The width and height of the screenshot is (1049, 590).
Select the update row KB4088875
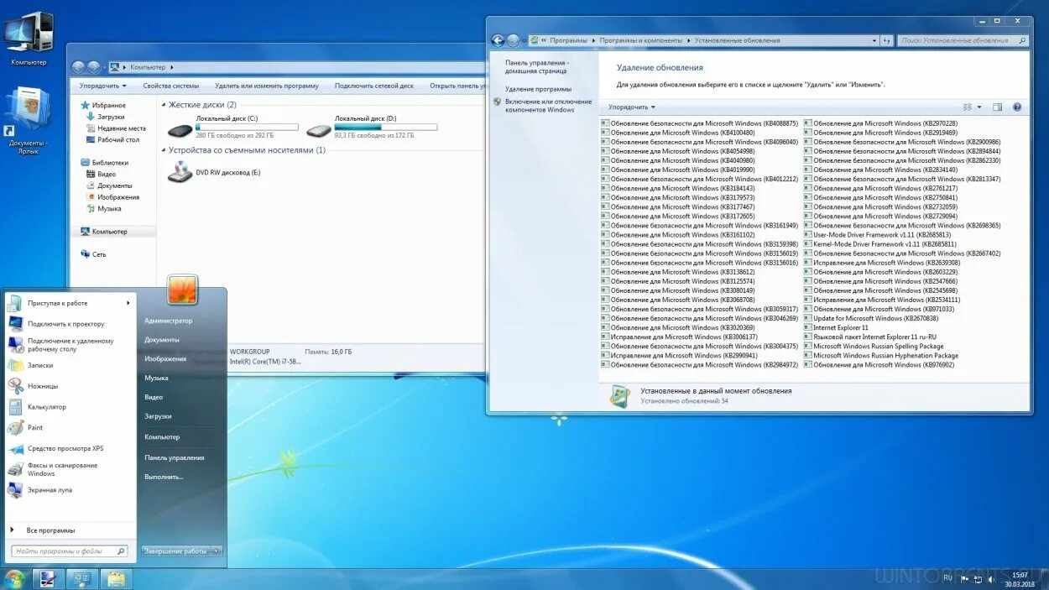pyautogui.click(x=700, y=123)
